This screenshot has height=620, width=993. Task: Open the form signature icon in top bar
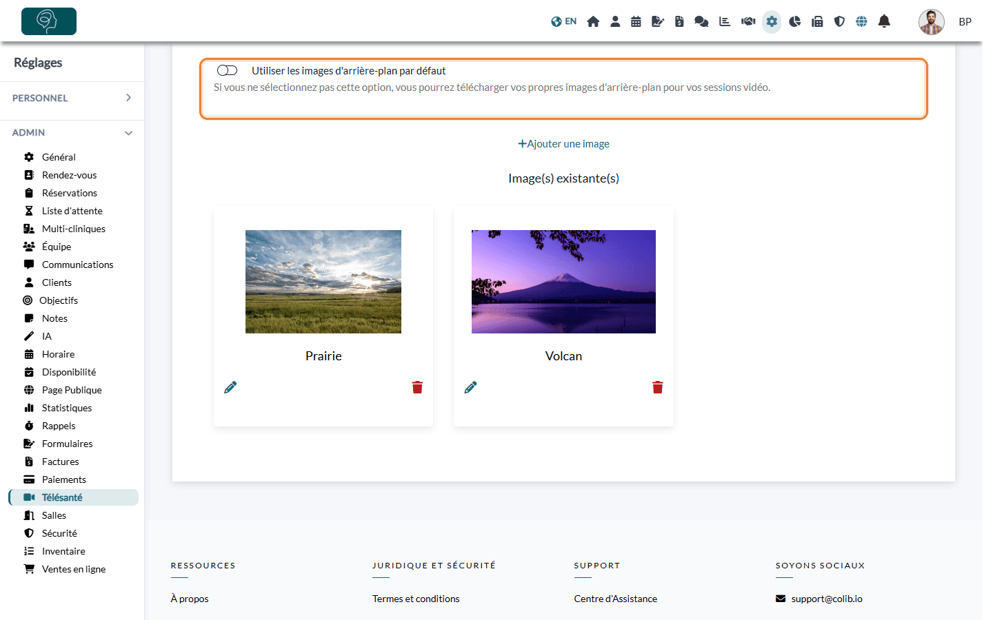pos(658,21)
